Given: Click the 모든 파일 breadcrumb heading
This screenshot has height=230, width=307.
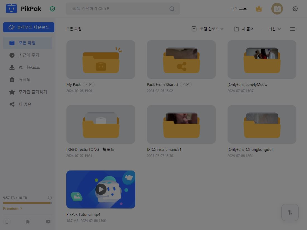Looking at the screenshot, I should 74,29.
